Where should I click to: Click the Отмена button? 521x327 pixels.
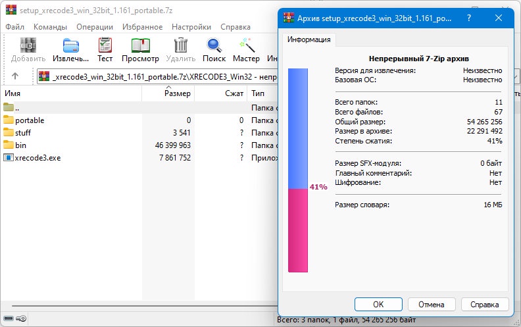pyautogui.click(x=432, y=305)
